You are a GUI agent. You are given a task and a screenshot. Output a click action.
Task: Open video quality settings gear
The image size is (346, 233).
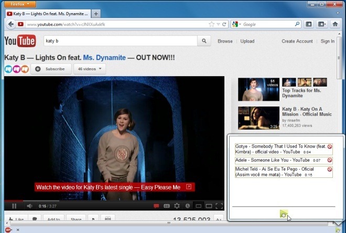tap(177, 206)
